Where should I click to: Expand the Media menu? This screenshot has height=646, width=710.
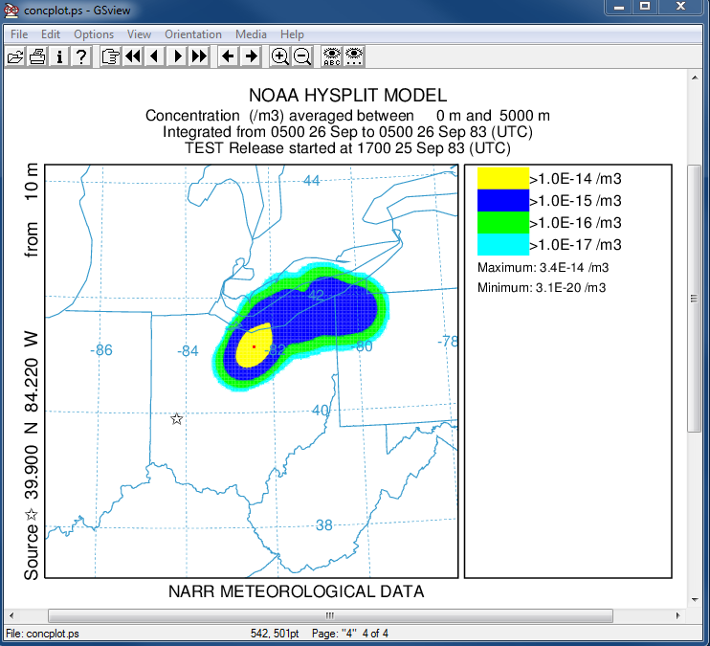tap(251, 34)
